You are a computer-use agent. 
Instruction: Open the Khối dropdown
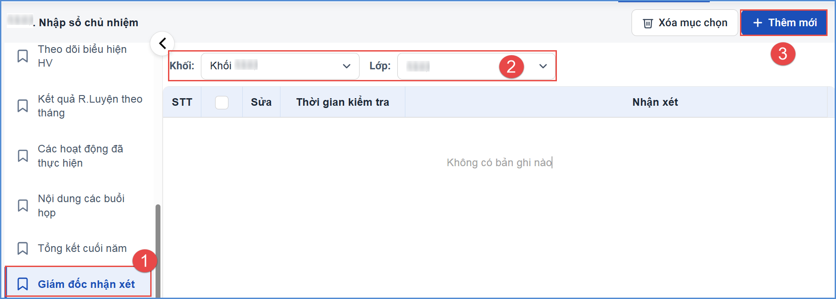click(x=280, y=66)
